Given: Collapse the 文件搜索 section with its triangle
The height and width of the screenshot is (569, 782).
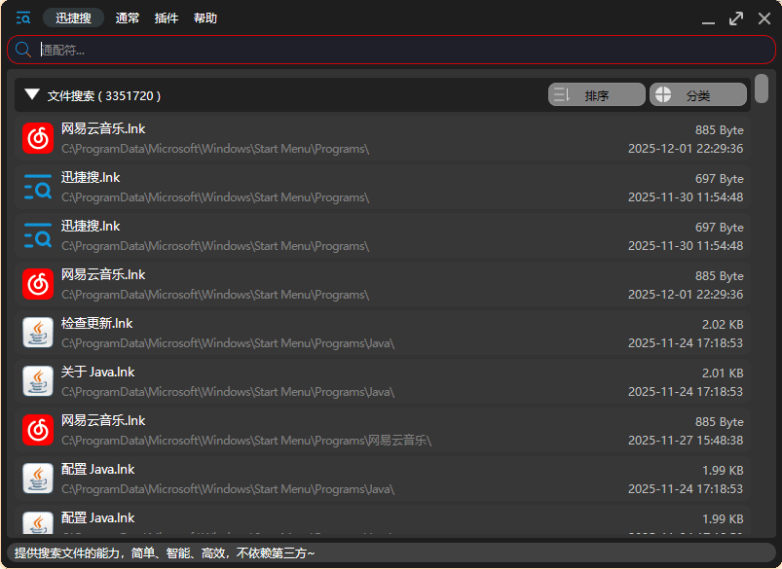Looking at the screenshot, I should tap(31, 94).
